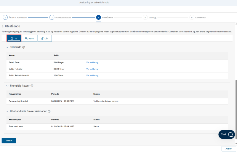Click the period 01.09.2025 - 07.09.2025
This screenshot has width=237, height=152.
[x=63, y=127]
